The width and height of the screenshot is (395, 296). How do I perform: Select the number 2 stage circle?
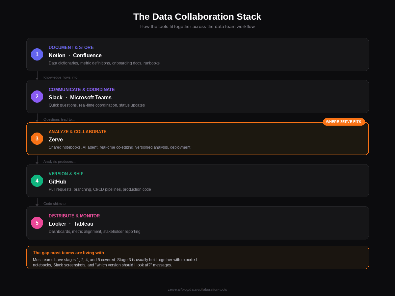(37, 96)
